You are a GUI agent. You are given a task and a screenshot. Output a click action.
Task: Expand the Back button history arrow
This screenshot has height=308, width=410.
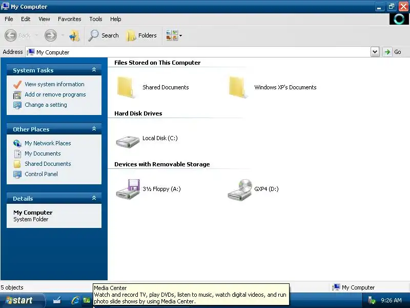point(36,35)
